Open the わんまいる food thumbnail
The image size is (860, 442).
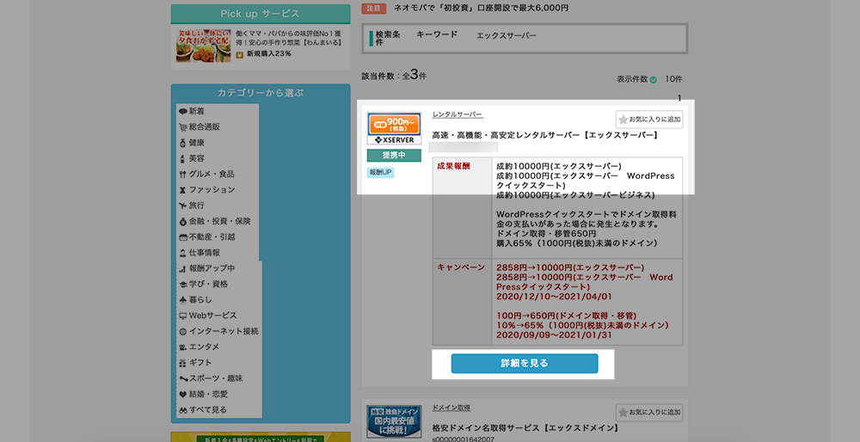point(203,45)
